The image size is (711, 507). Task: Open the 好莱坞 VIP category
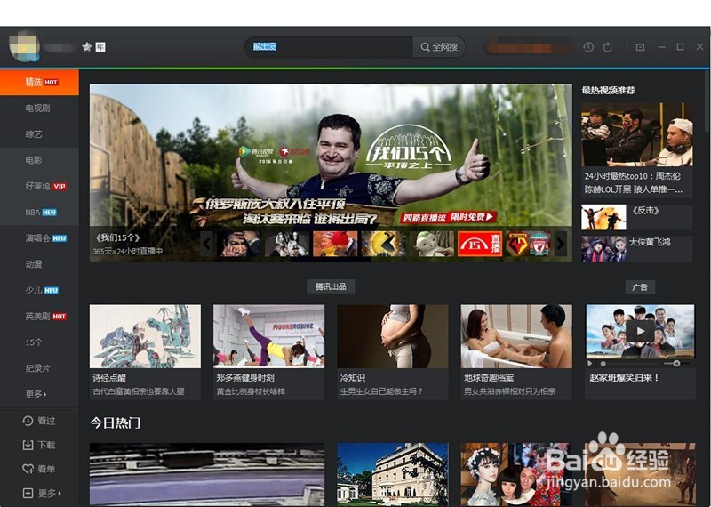click(x=39, y=186)
